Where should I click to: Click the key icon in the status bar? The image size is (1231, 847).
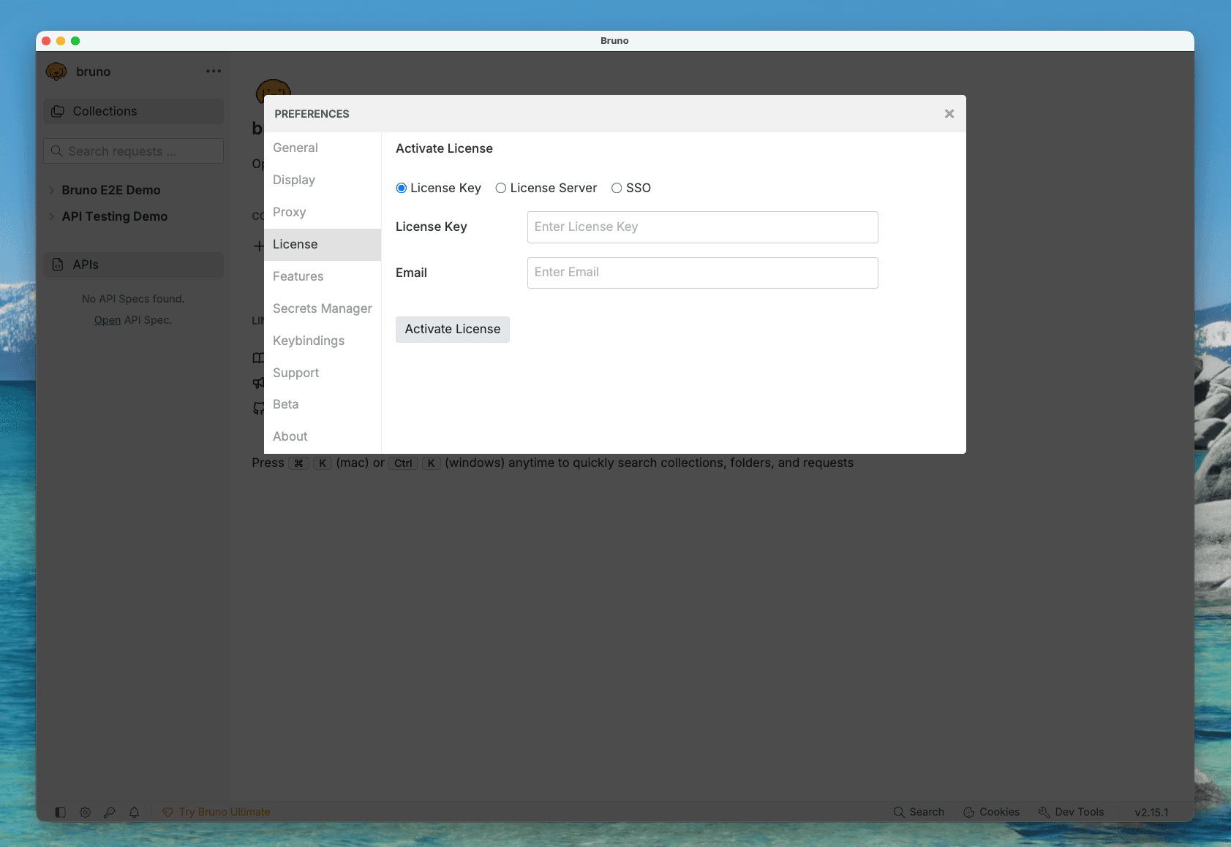110,812
